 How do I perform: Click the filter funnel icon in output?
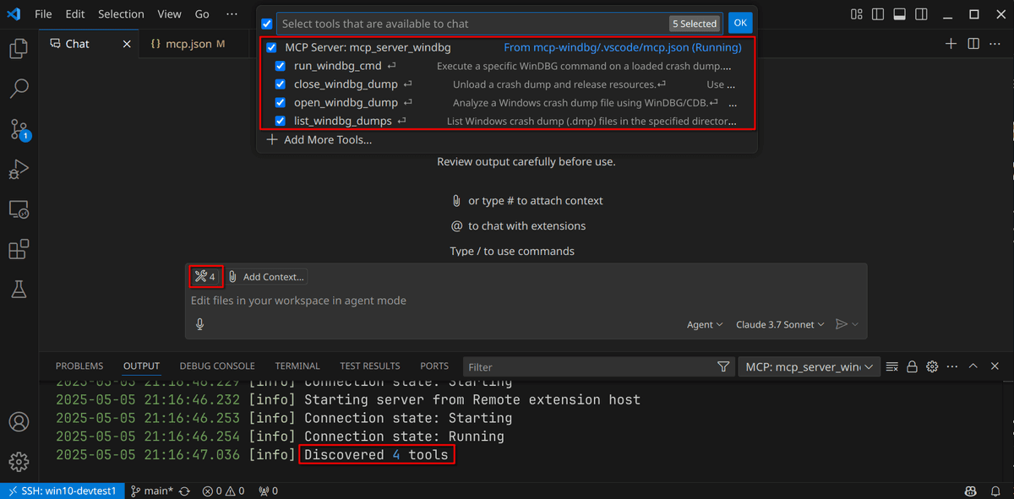coord(723,366)
